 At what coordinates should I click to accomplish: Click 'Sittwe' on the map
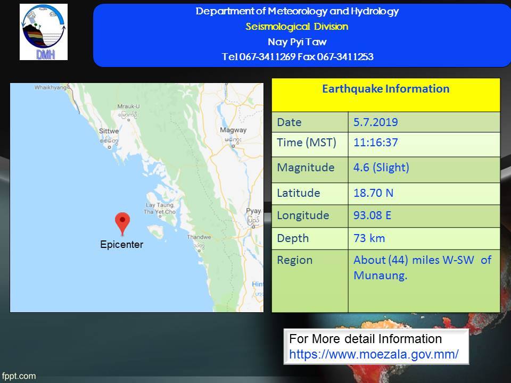pyautogui.click(x=109, y=131)
